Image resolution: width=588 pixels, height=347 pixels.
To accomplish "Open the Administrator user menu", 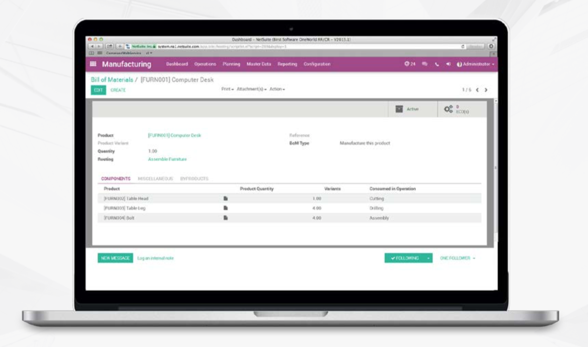I will click(x=475, y=64).
